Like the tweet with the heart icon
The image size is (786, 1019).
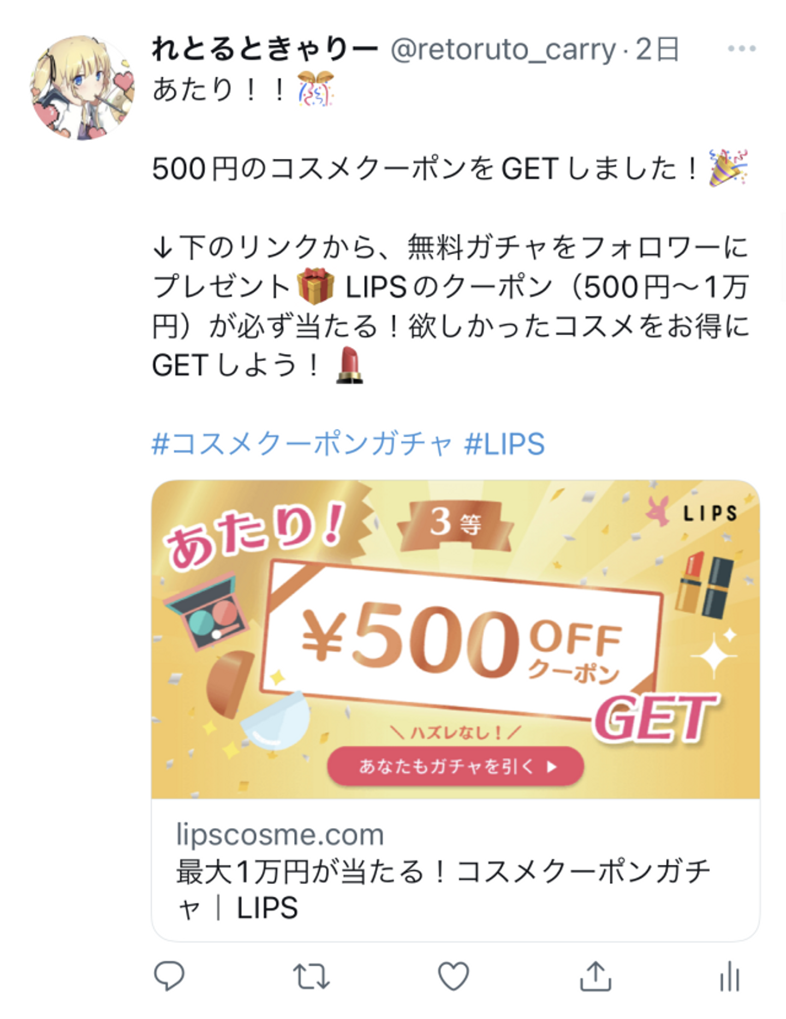[454, 975]
